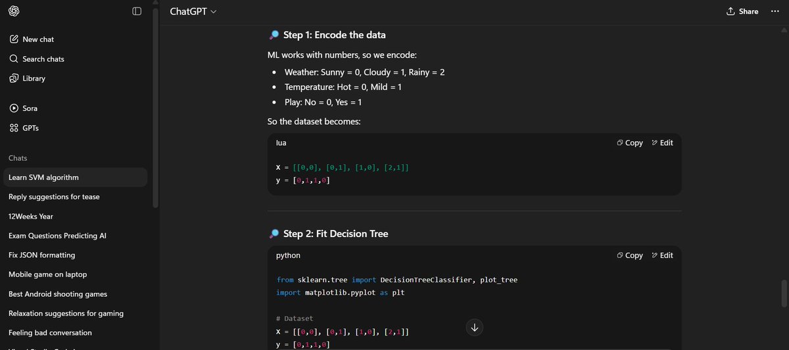Collapse the sidebar with the panel icon
This screenshot has height=350, width=789.
[x=137, y=11]
